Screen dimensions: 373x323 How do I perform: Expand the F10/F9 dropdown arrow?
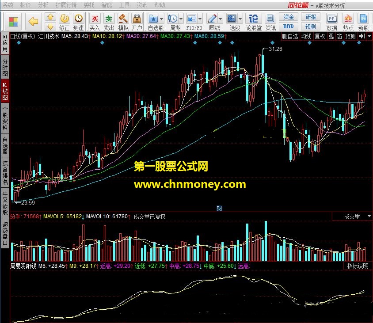click(200, 19)
